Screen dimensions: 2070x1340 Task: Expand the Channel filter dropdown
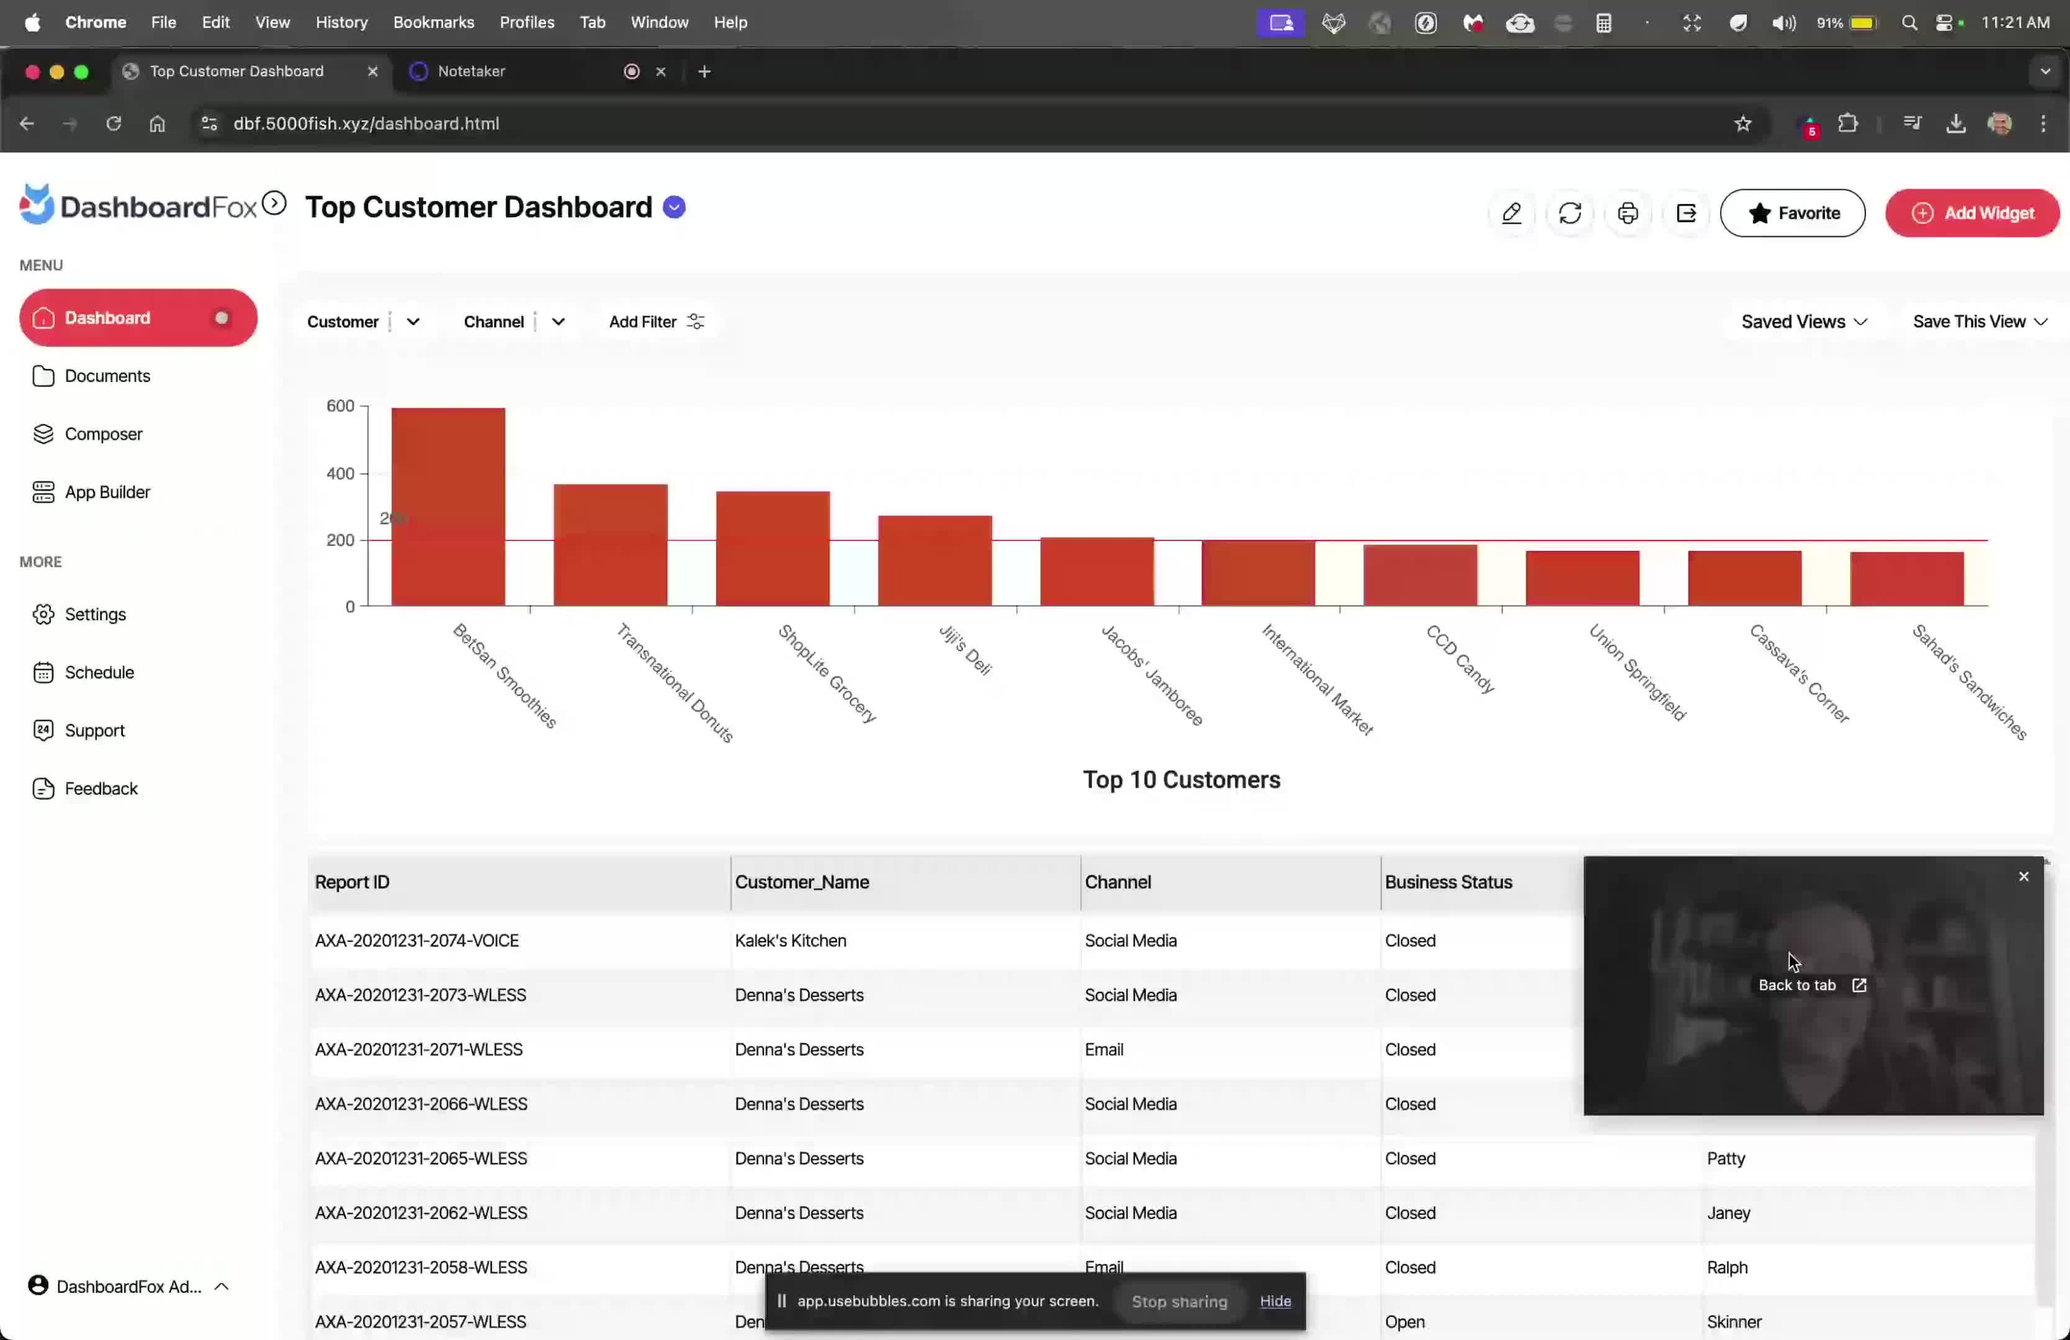(x=558, y=322)
